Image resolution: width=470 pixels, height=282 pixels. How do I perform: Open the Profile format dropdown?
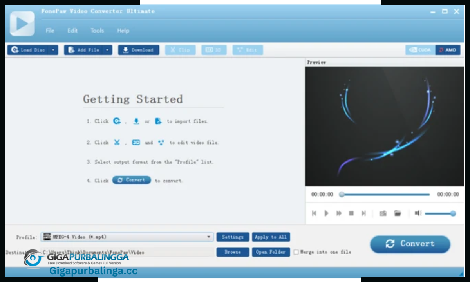point(127,237)
